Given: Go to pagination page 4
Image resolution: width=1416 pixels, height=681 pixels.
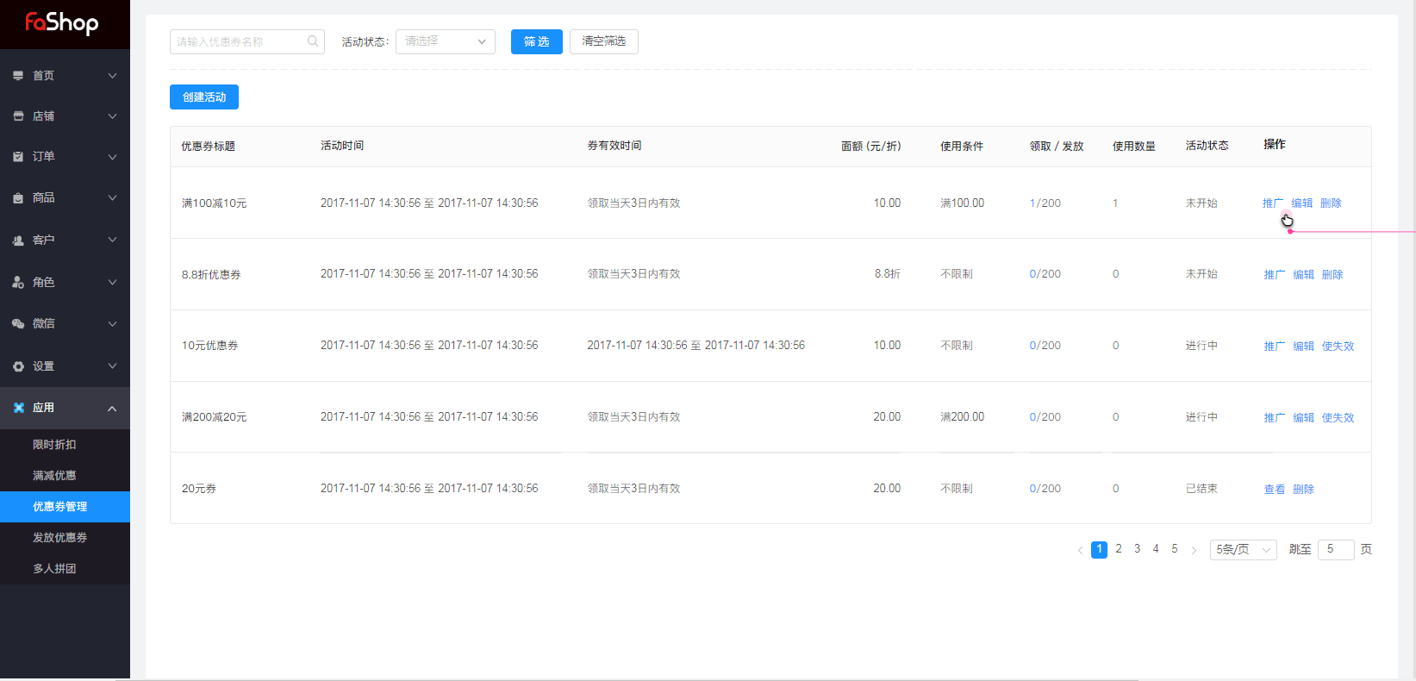Looking at the screenshot, I should tap(1156, 549).
